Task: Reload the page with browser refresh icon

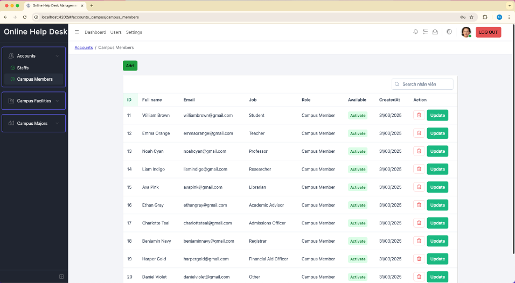Action: (x=25, y=17)
